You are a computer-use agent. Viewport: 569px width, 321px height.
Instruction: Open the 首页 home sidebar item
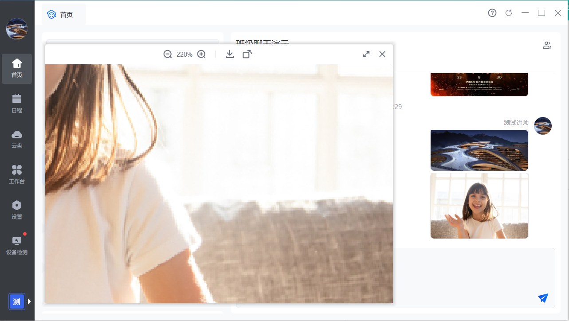[17, 69]
